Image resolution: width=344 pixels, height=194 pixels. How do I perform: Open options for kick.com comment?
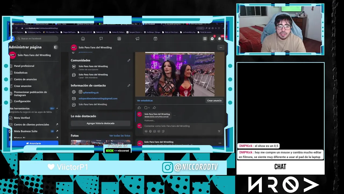pyautogui.click(x=174, y=115)
